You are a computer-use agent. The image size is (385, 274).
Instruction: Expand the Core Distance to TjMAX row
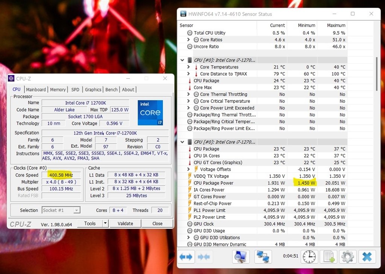(188, 74)
